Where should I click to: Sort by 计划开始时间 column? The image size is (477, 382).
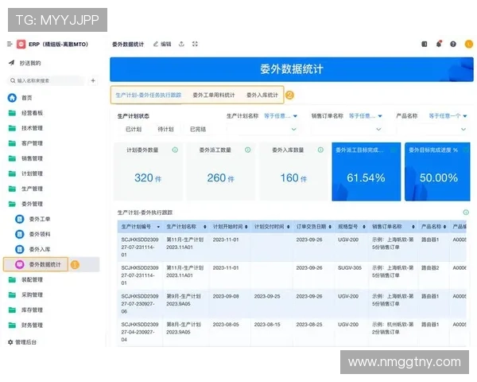[x=246, y=227]
